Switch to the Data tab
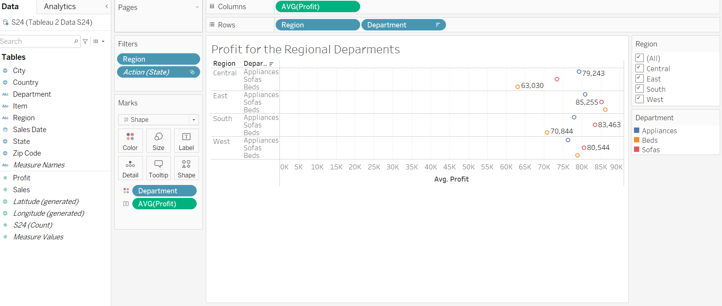722x306 pixels. (x=10, y=6)
